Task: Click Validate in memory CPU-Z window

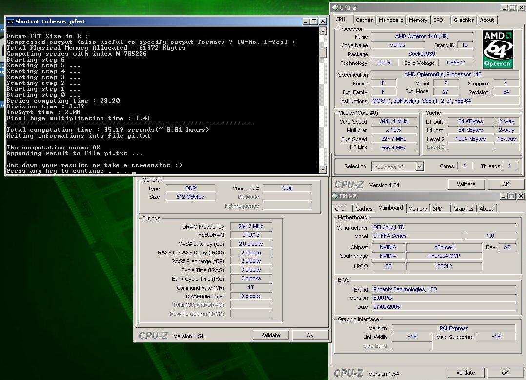Action: point(270,335)
